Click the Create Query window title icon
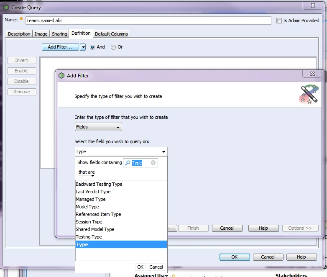Viewport: 327px width, 277px height. [6, 7]
